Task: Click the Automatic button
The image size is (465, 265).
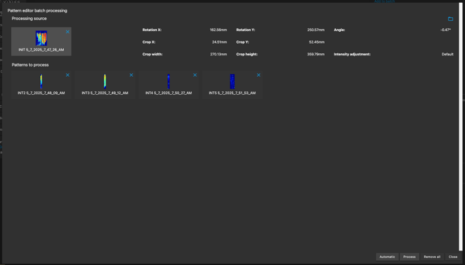Action: [387, 257]
